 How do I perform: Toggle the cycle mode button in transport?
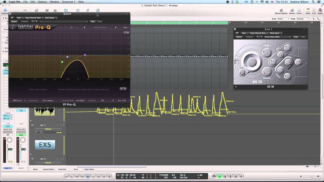tap(219, 176)
